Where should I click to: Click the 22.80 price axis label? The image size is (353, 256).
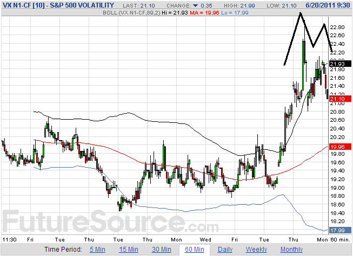pyautogui.click(x=337, y=27)
